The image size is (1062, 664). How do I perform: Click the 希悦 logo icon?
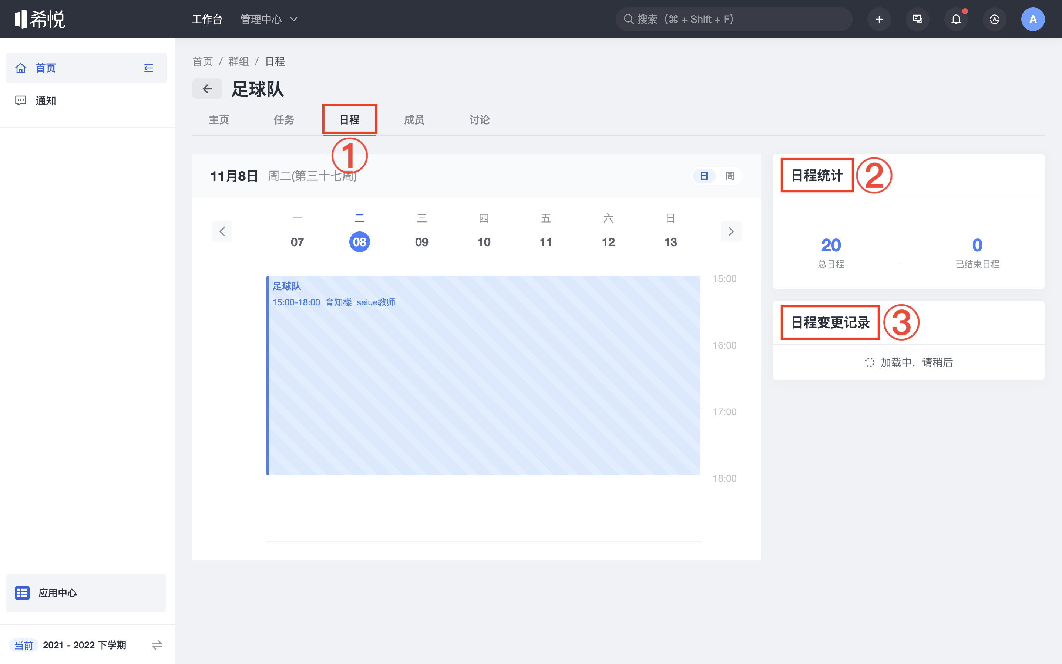pos(40,19)
